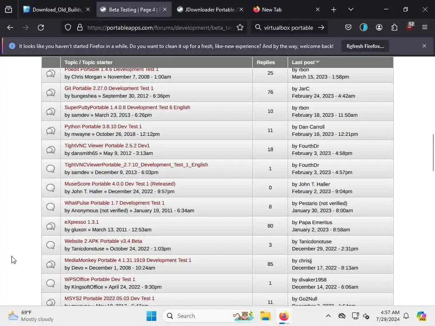This screenshot has height=326, width=435.
Task: Dismiss the Refresh Firefox notification bar
Action: pos(424,46)
